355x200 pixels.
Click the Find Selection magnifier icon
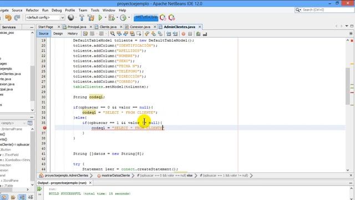coord(112,34)
